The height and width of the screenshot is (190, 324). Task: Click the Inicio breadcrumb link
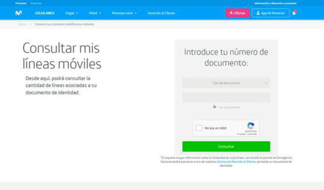(22, 24)
